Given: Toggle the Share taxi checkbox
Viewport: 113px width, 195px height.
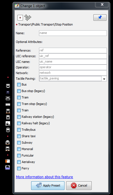Looking at the screenshot, I should click(x=19, y=136).
